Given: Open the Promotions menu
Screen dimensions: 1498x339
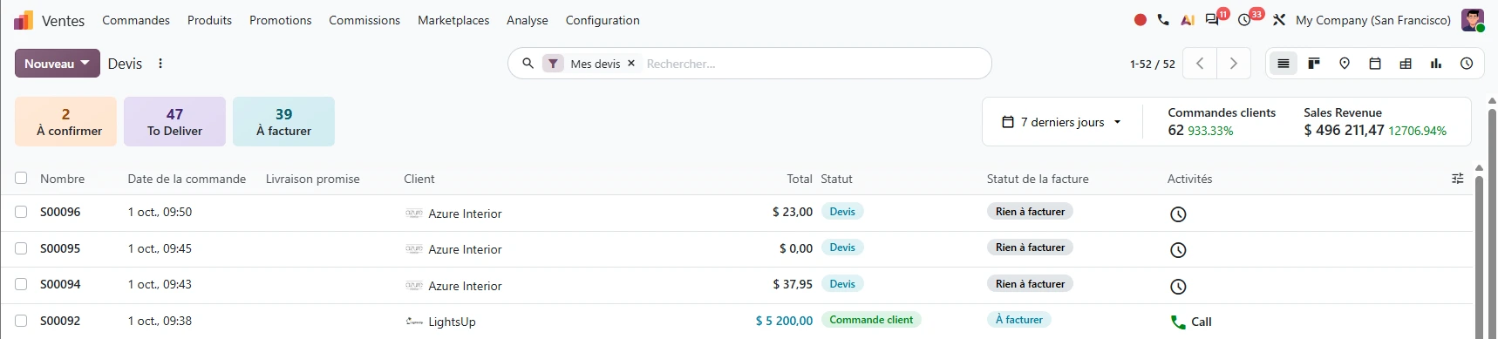Looking at the screenshot, I should (x=280, y=20).
